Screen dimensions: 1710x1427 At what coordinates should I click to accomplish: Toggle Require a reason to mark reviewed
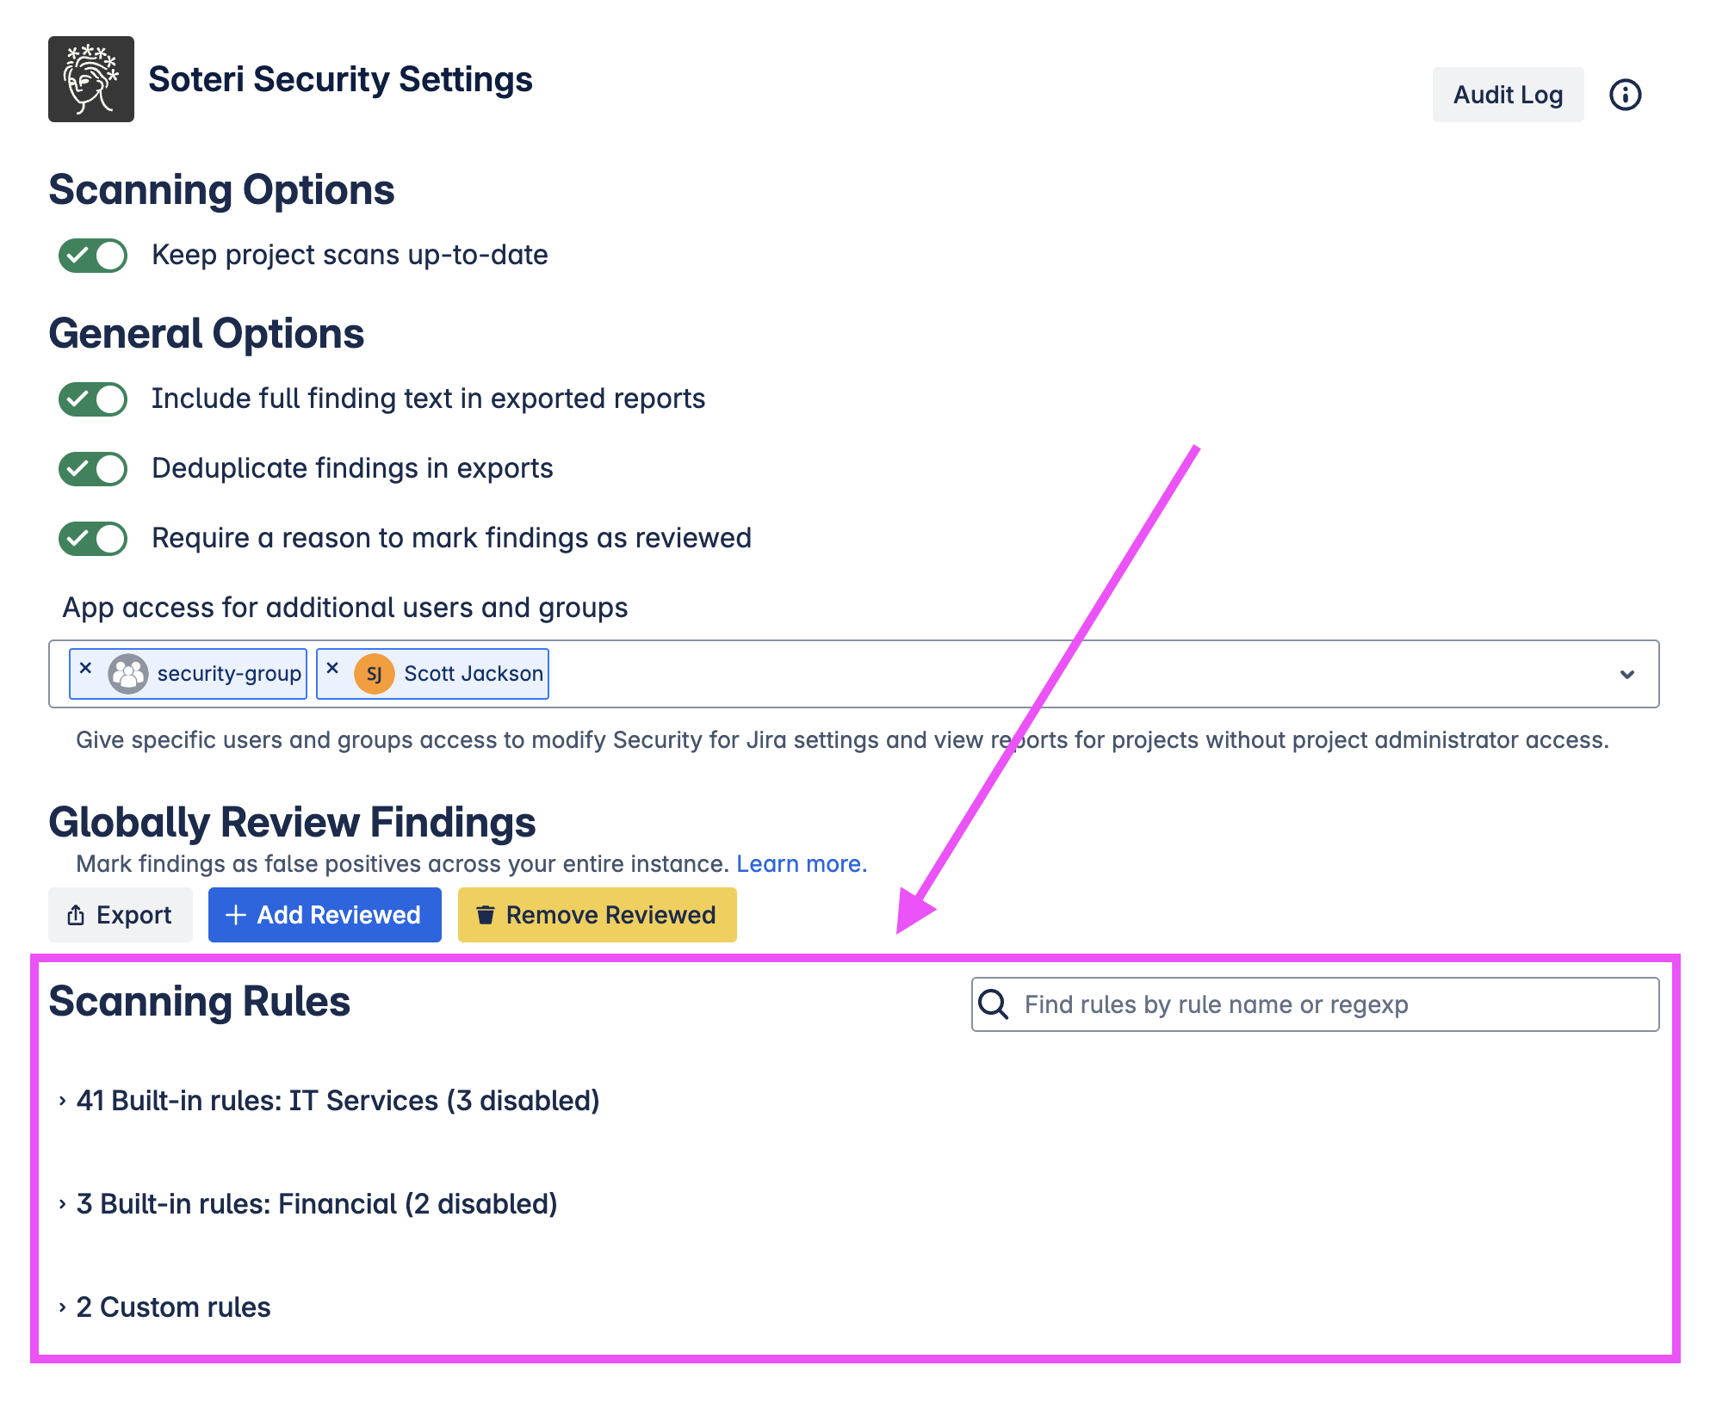coord(93,539)
